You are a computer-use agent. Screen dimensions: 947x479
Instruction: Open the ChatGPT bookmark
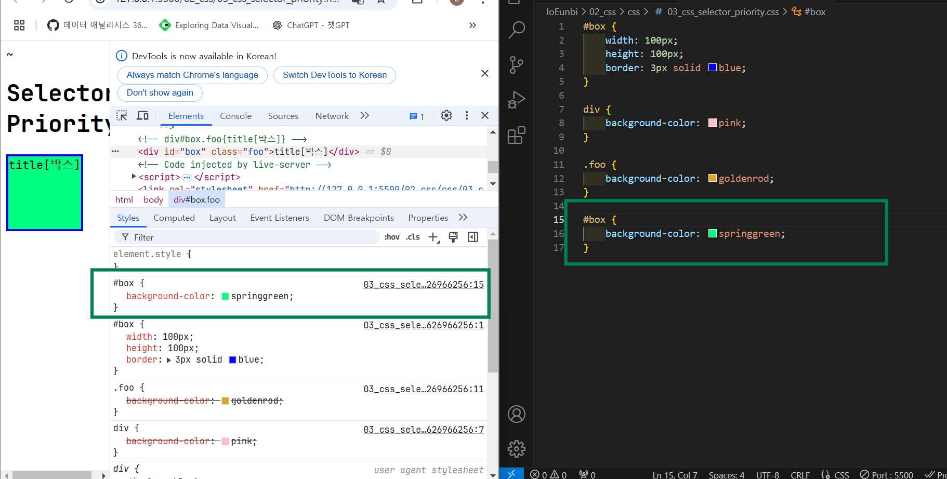311,25
